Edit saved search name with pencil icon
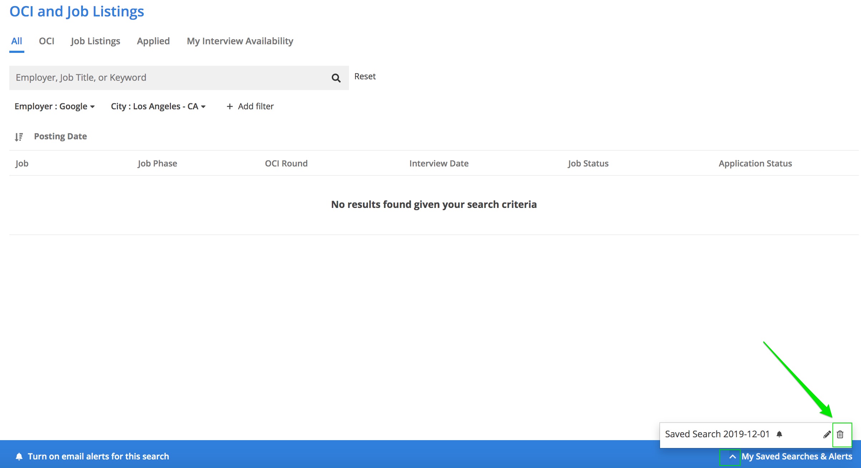The image size is (861, 468). pyautogui.click(x=827, y=434)
